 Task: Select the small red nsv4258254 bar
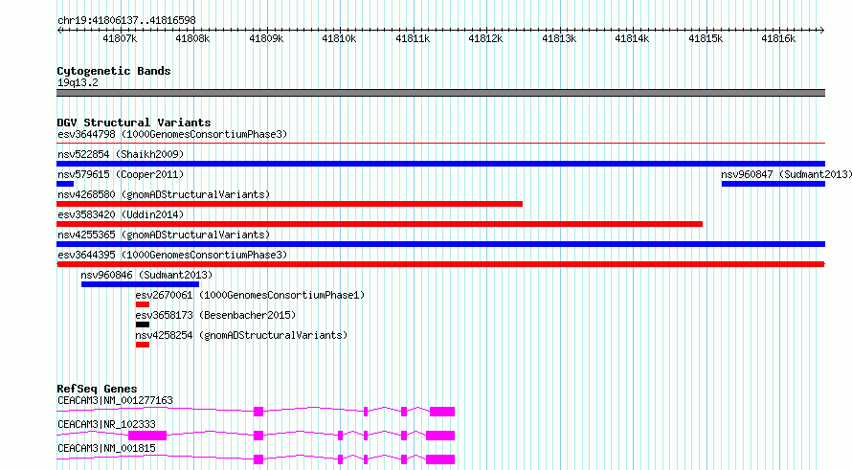coord(143,345)
